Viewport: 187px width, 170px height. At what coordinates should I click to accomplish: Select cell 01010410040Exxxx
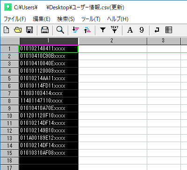click(49, 64)
